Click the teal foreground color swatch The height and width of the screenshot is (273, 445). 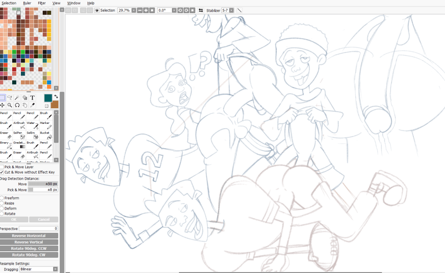47,98
